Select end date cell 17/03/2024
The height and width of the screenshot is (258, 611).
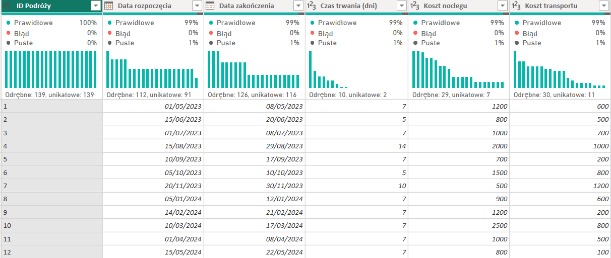coord(255,225)
